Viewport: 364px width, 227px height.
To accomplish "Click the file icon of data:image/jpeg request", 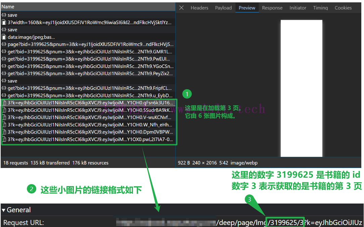I will 4,37.
